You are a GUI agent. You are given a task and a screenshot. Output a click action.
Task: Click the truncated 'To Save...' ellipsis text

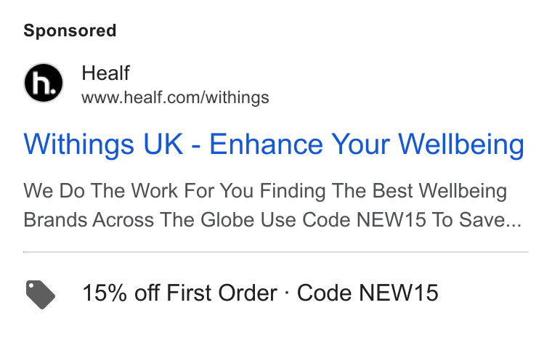476,220
